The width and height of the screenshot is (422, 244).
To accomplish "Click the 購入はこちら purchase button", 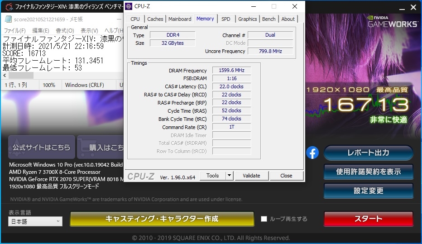I will tap(101, 147).
